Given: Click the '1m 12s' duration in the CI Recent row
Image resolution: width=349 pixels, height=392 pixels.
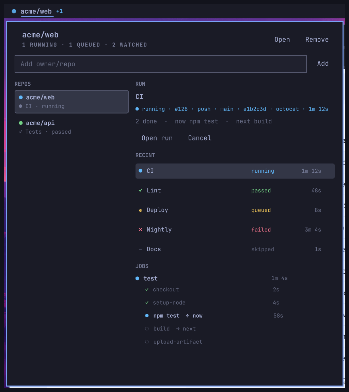Looking at the screenshot, I should coord(311,171).
